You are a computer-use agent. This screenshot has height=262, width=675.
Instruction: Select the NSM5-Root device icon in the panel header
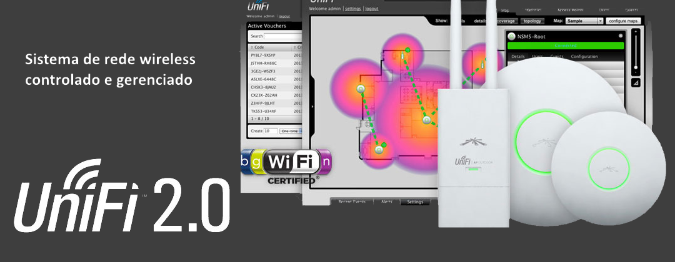[512, 37]
